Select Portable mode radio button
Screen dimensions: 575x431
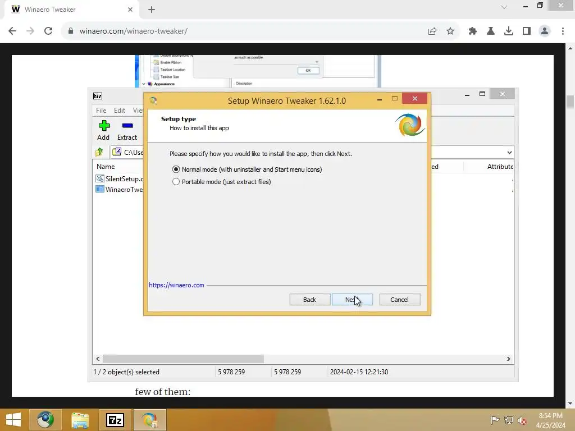click(x=176, y=182)
